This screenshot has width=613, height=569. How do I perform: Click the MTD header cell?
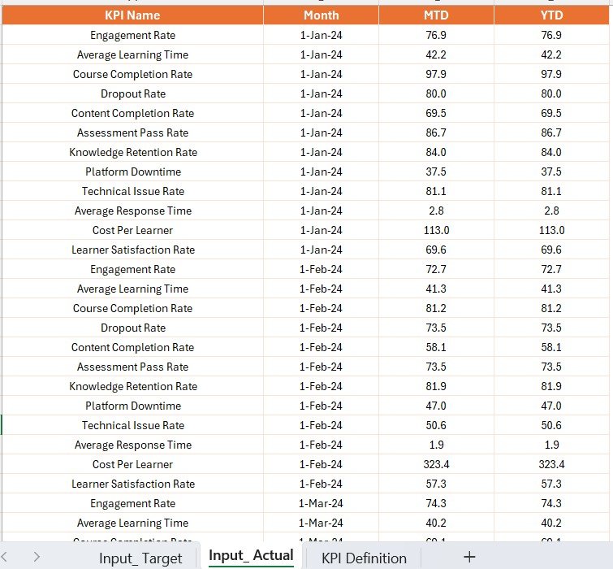click(436, 15)
